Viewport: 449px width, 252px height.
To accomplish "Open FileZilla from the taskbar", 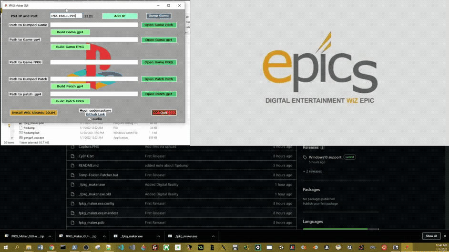I will 155,247.
